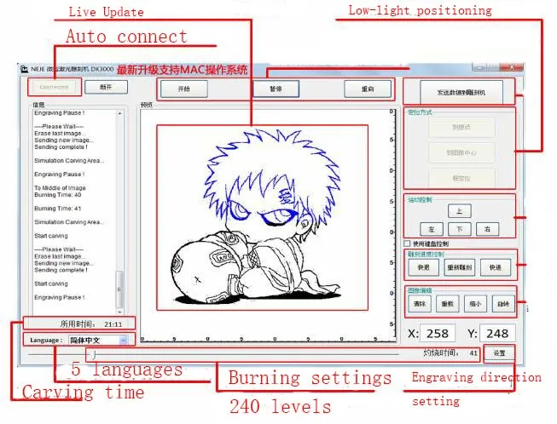Click the 重启 restart button

tap(368, 89)
